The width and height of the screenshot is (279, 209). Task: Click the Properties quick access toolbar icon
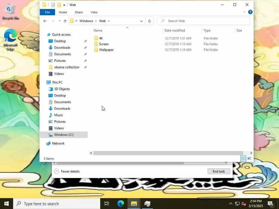[x=53, y=5]
